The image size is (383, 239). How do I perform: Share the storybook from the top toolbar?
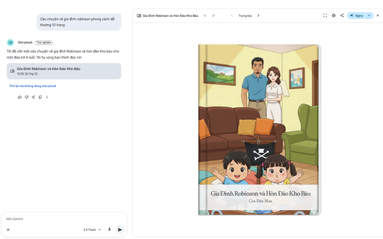click(x=342, y=15)
